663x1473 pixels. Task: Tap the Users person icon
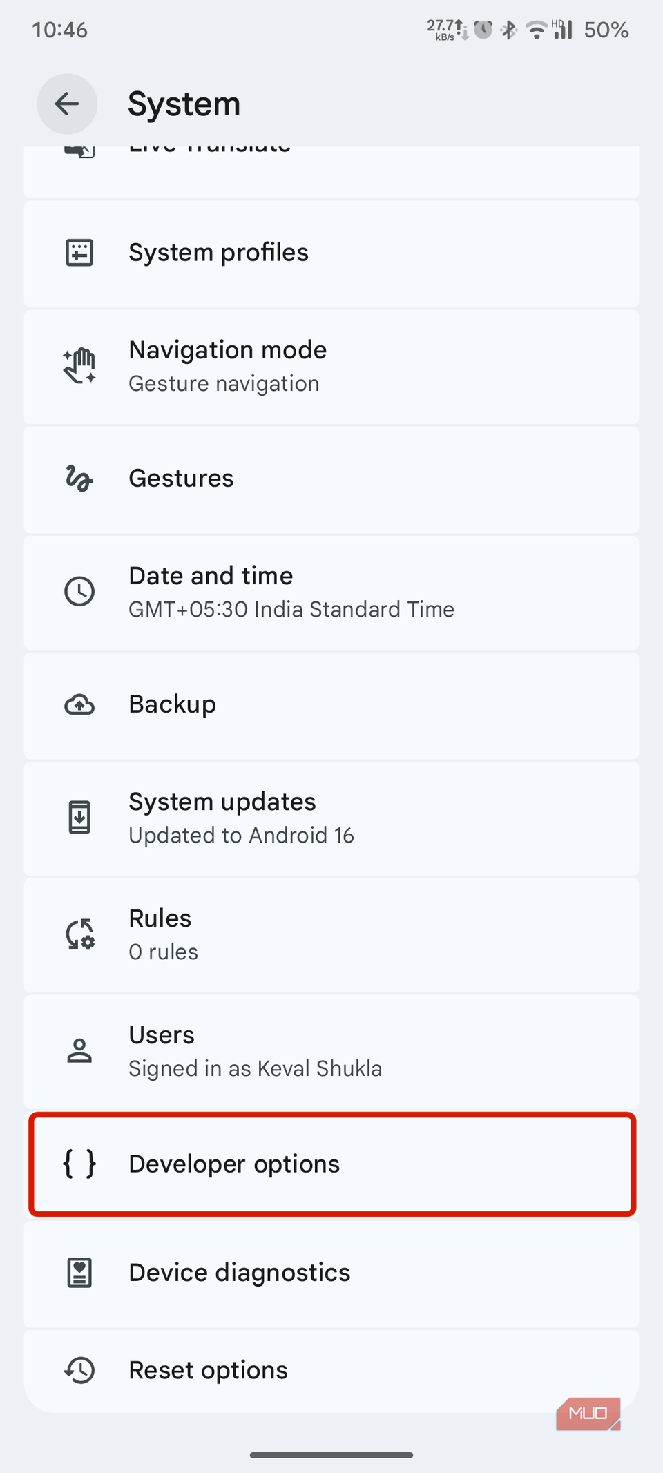coord(79,1050)
